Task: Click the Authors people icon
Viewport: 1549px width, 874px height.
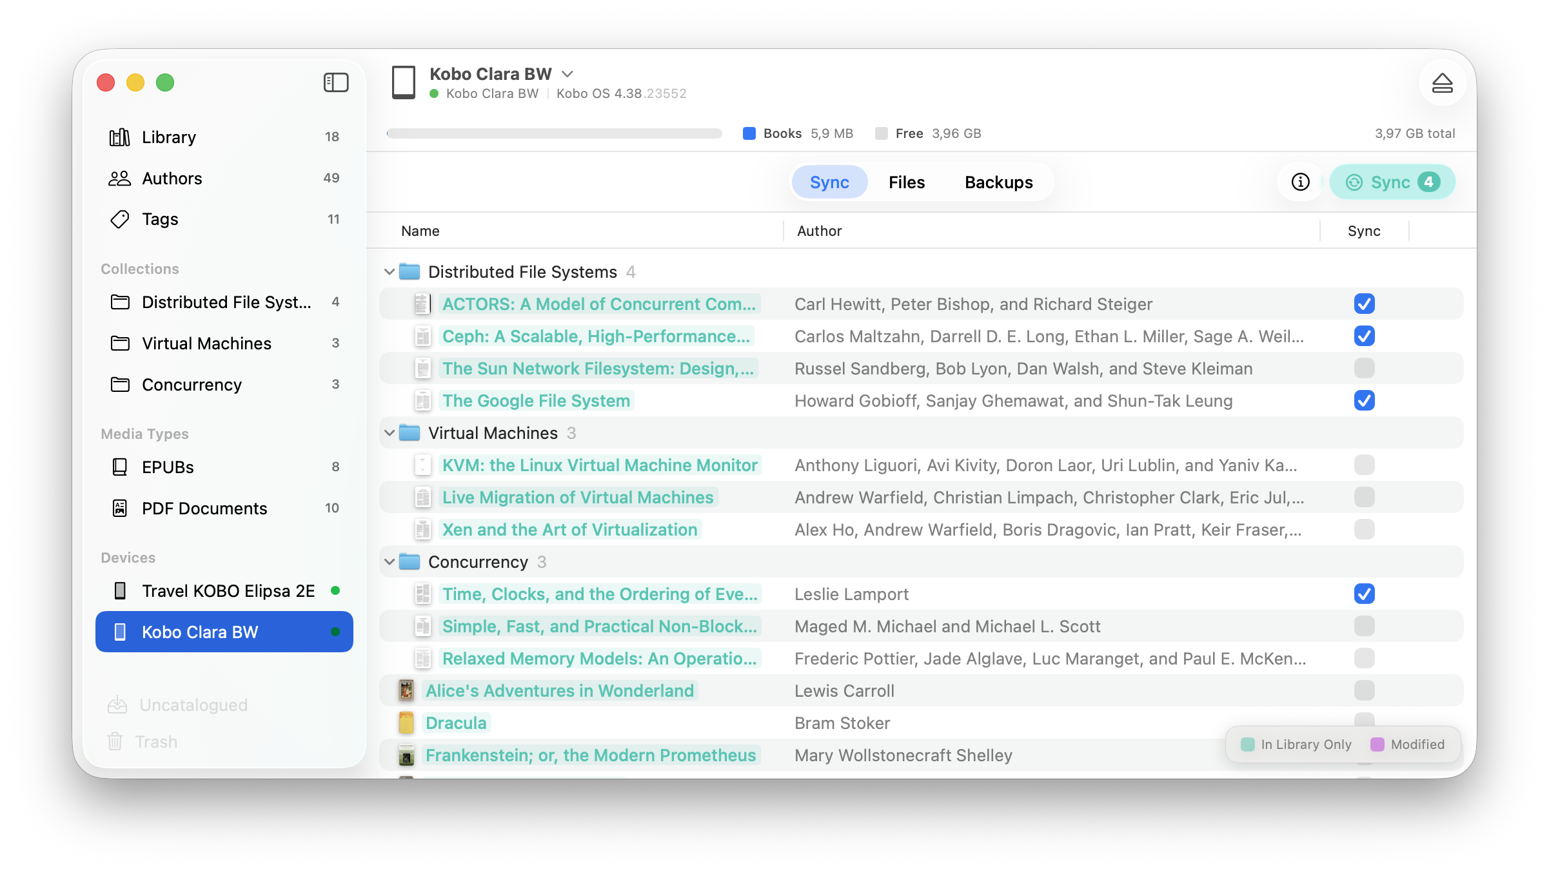Action: click(x=119, y=179)
